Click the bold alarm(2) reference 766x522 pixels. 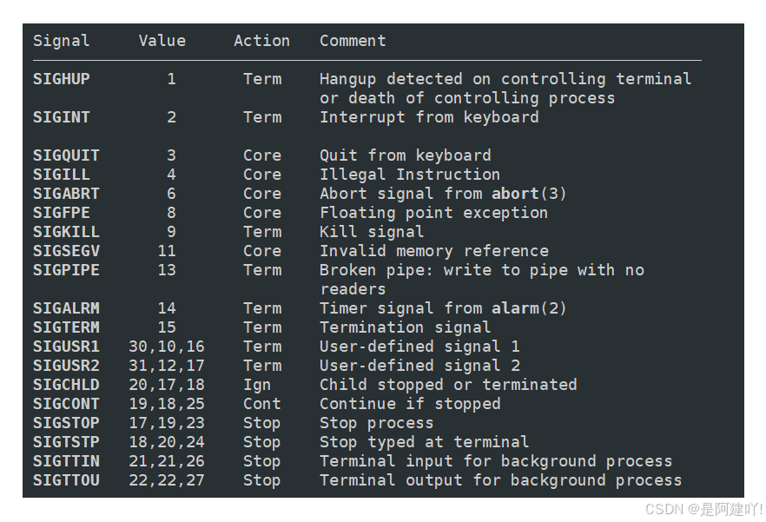(529, 308)
